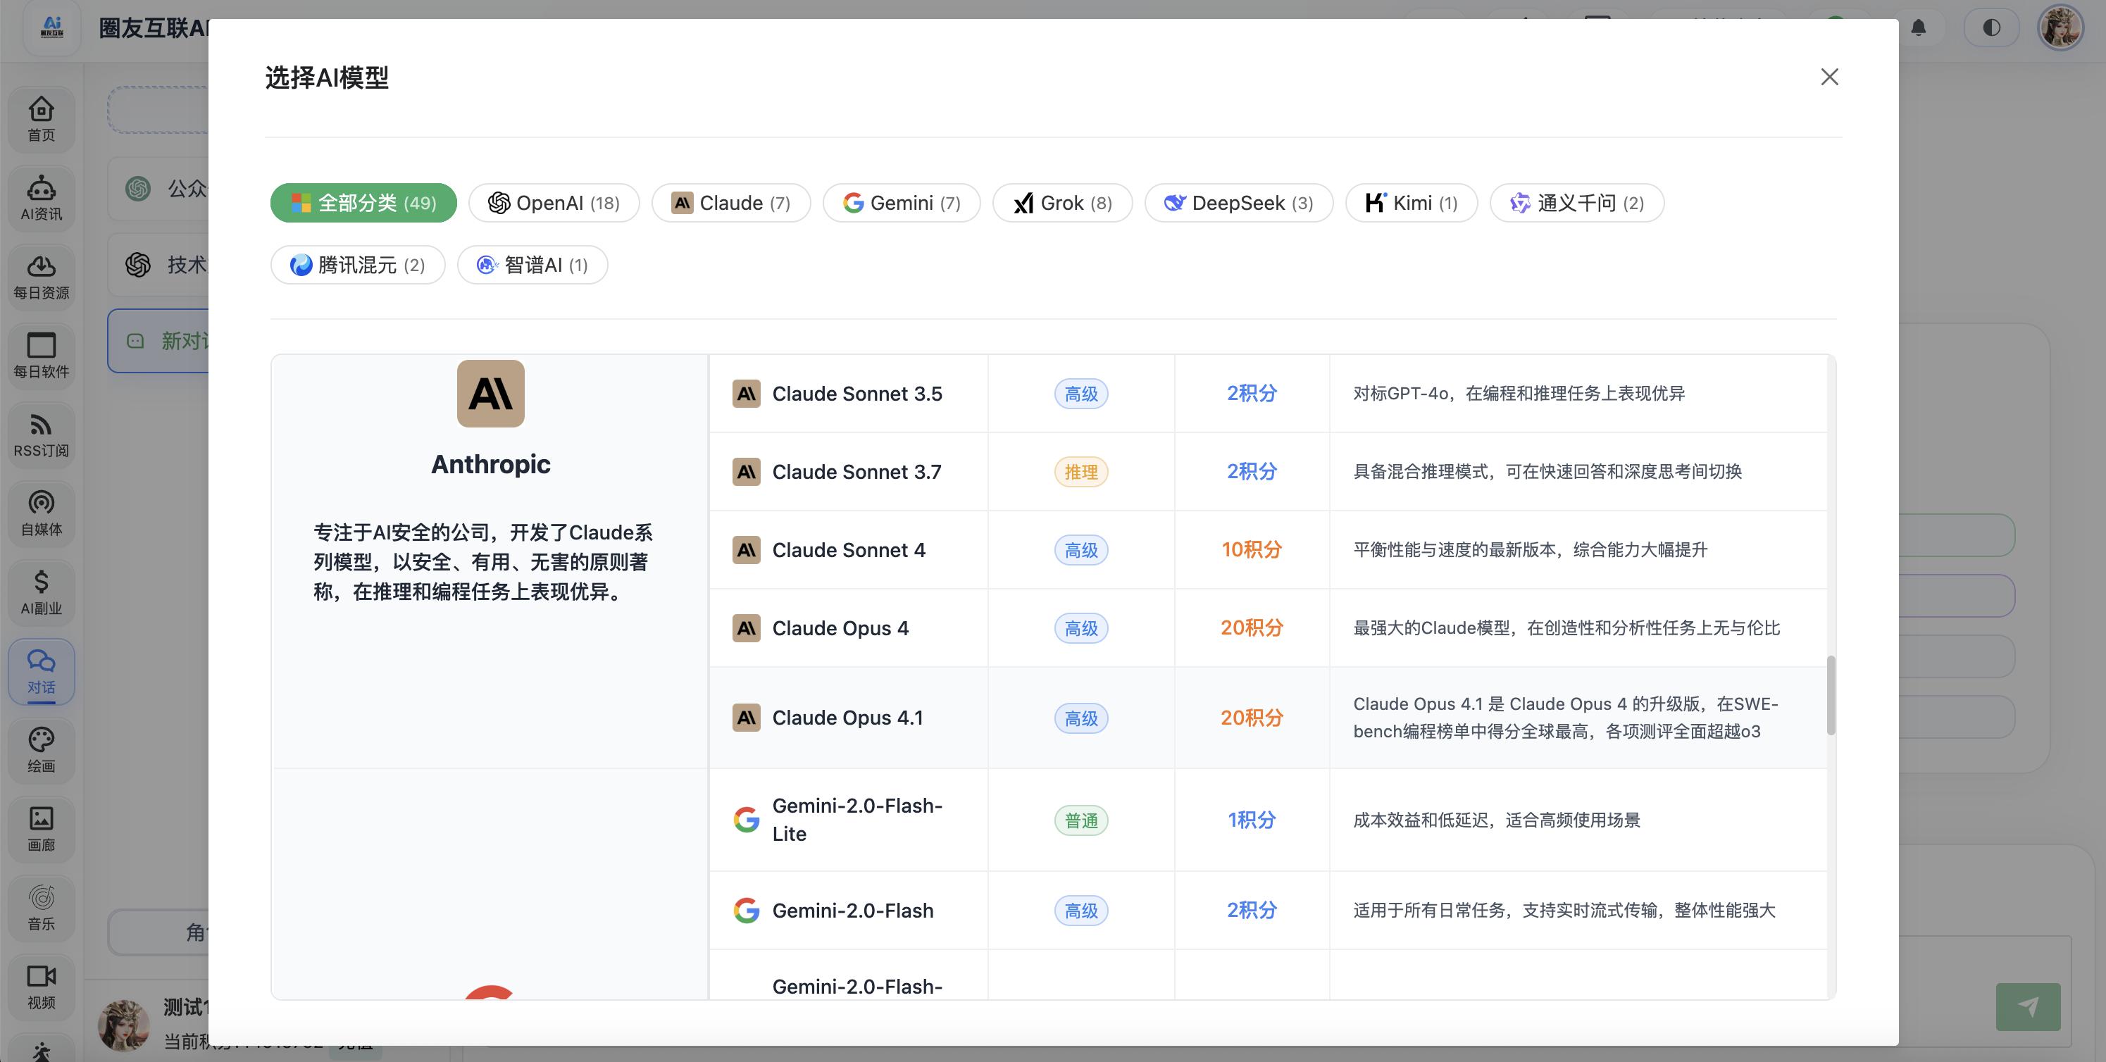Click the large Anthropic logo in provider panel
Screen dimensions: 2106x1062
click(490, 393)
